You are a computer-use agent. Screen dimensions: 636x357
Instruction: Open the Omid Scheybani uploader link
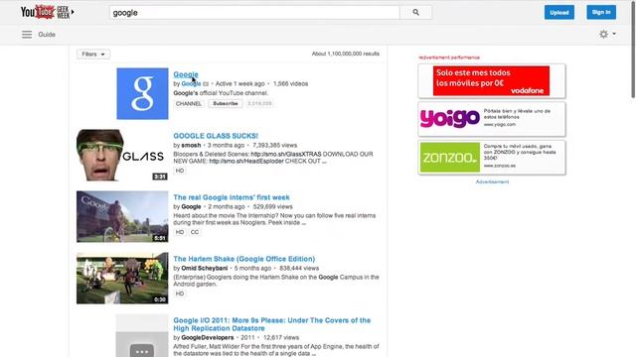pos(205,269)
